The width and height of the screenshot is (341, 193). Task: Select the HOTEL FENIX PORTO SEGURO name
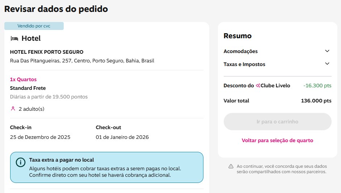(47, 52)
